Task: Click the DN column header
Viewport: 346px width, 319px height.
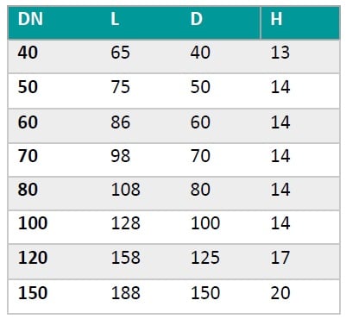Action: tap(30, 19)
